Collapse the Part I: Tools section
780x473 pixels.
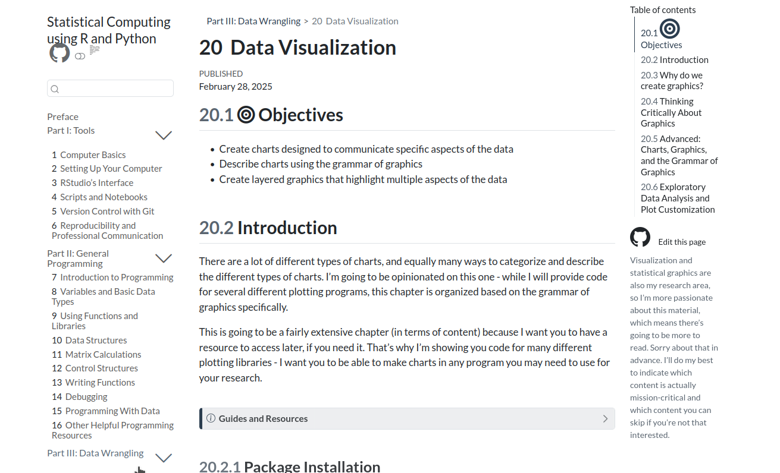click(163, 135)
